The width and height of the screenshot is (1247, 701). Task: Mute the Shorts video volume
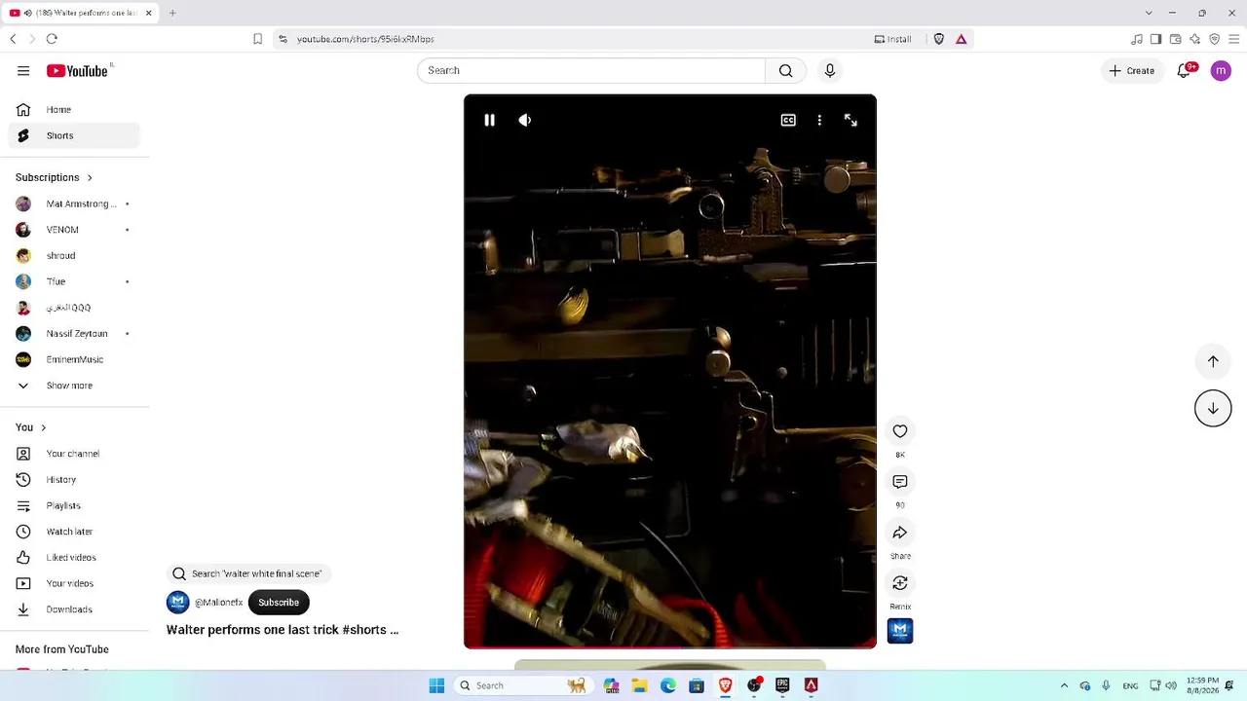525,120
